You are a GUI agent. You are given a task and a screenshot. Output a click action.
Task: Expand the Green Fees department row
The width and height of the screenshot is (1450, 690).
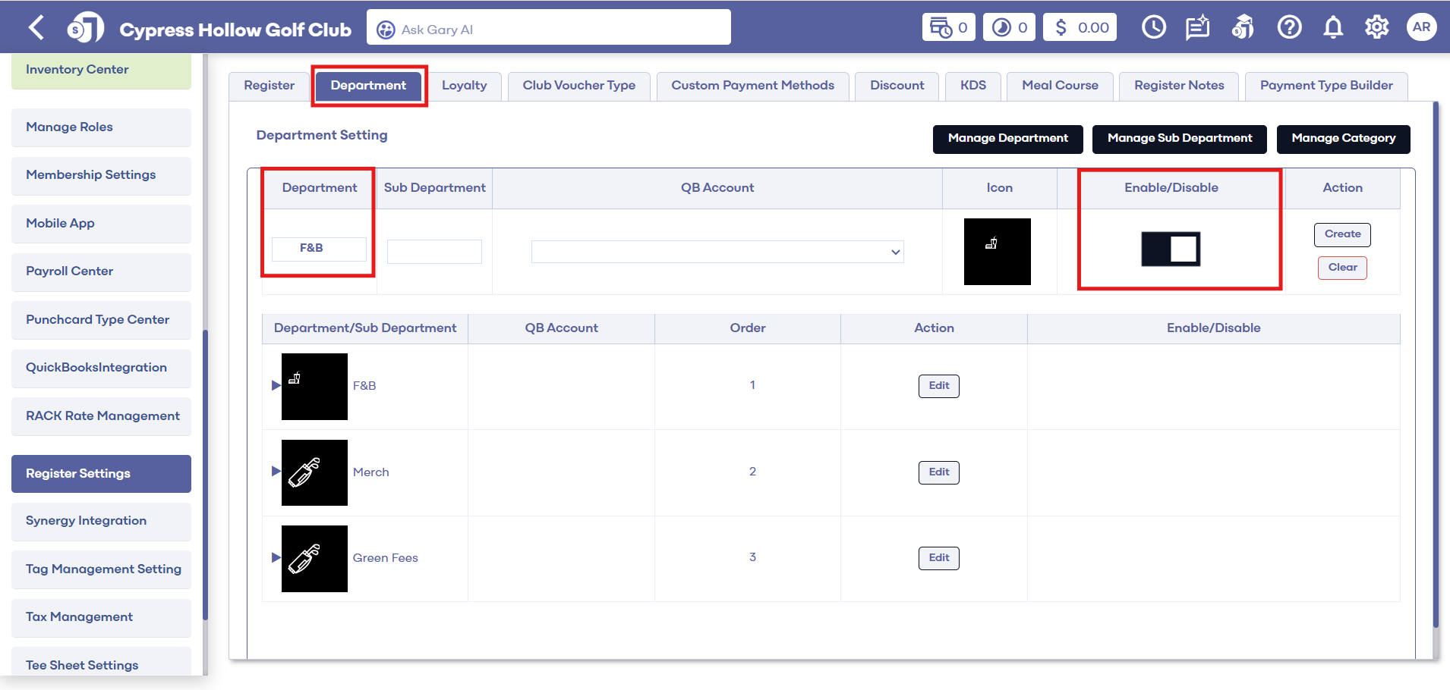pos(276,557)
